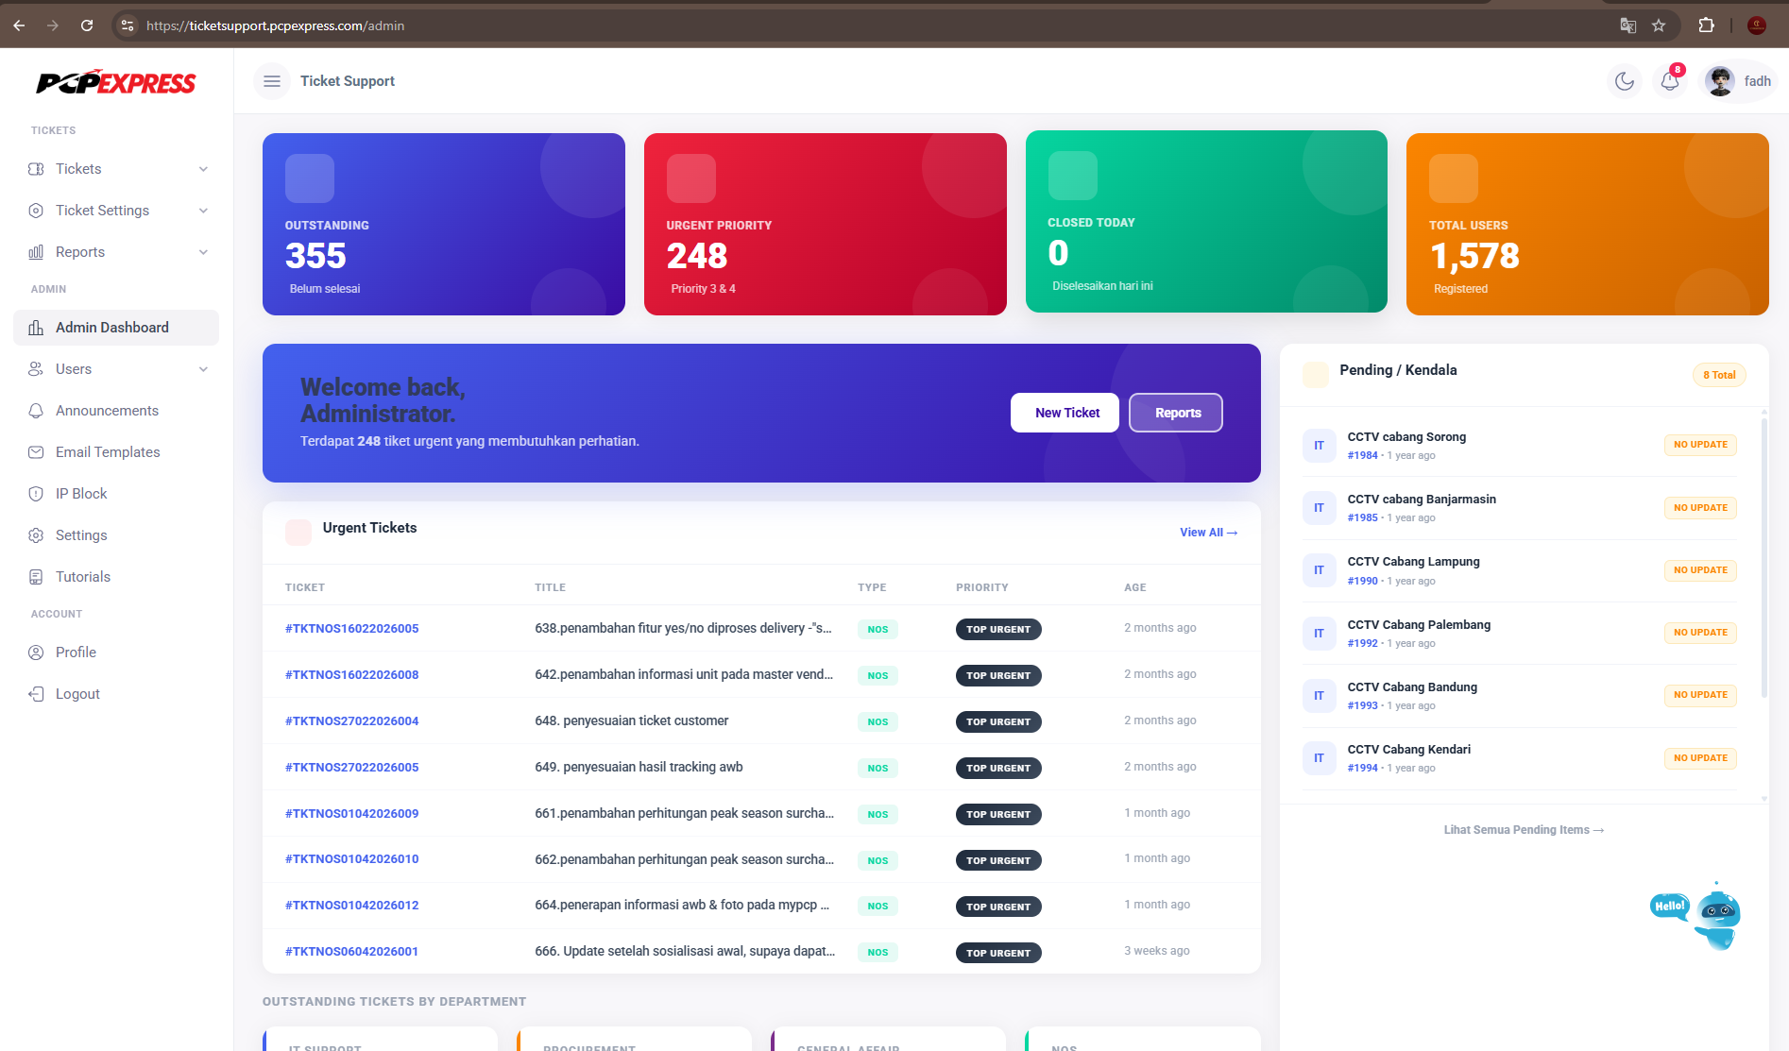Click the translate page icon

point(1627,25)
